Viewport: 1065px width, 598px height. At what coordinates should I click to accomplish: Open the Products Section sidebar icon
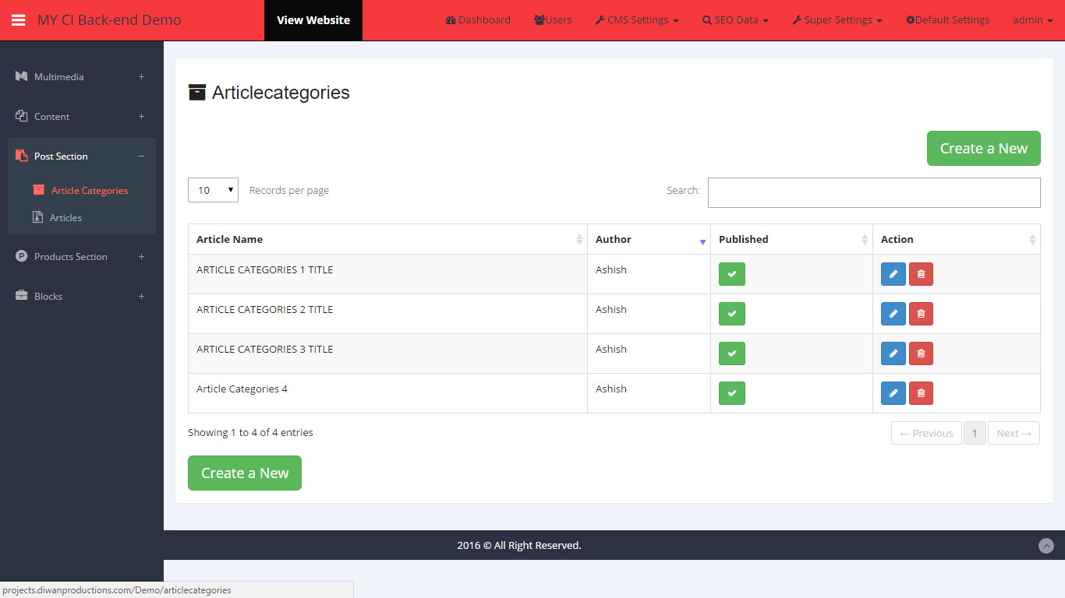click(x=20, y=256)
